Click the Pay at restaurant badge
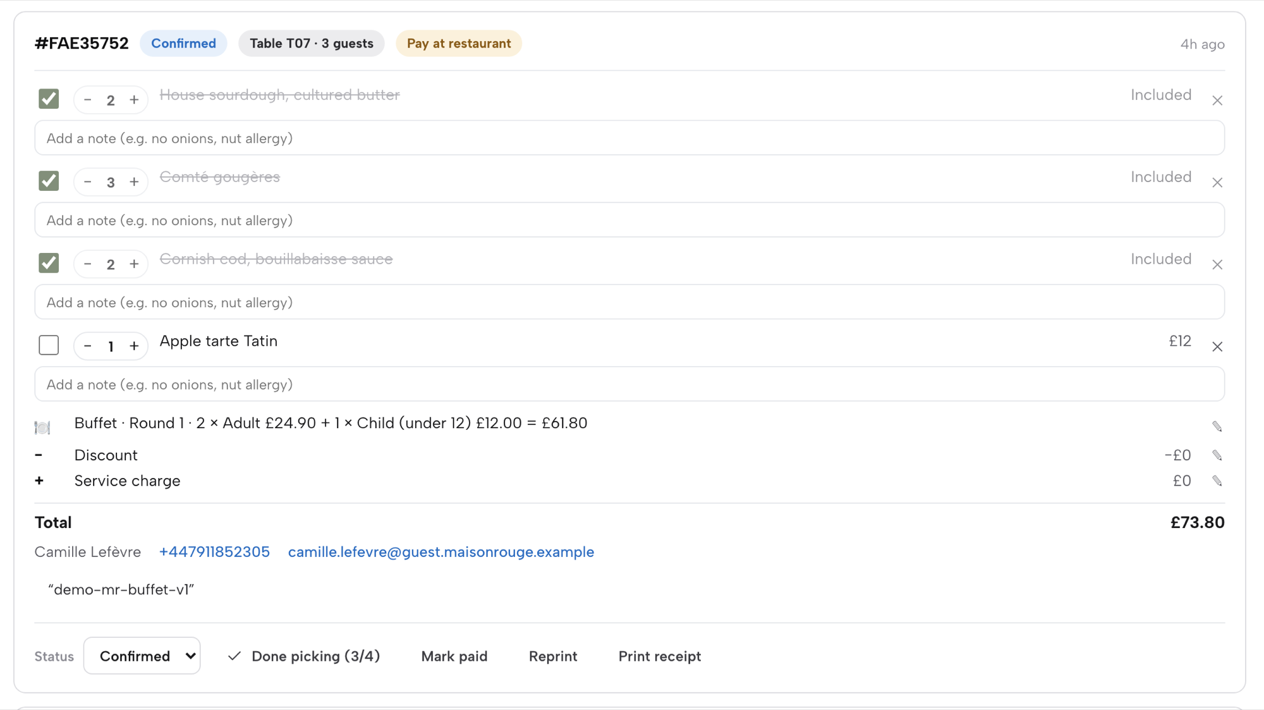The image size is (1264, 710). (459, 44)
